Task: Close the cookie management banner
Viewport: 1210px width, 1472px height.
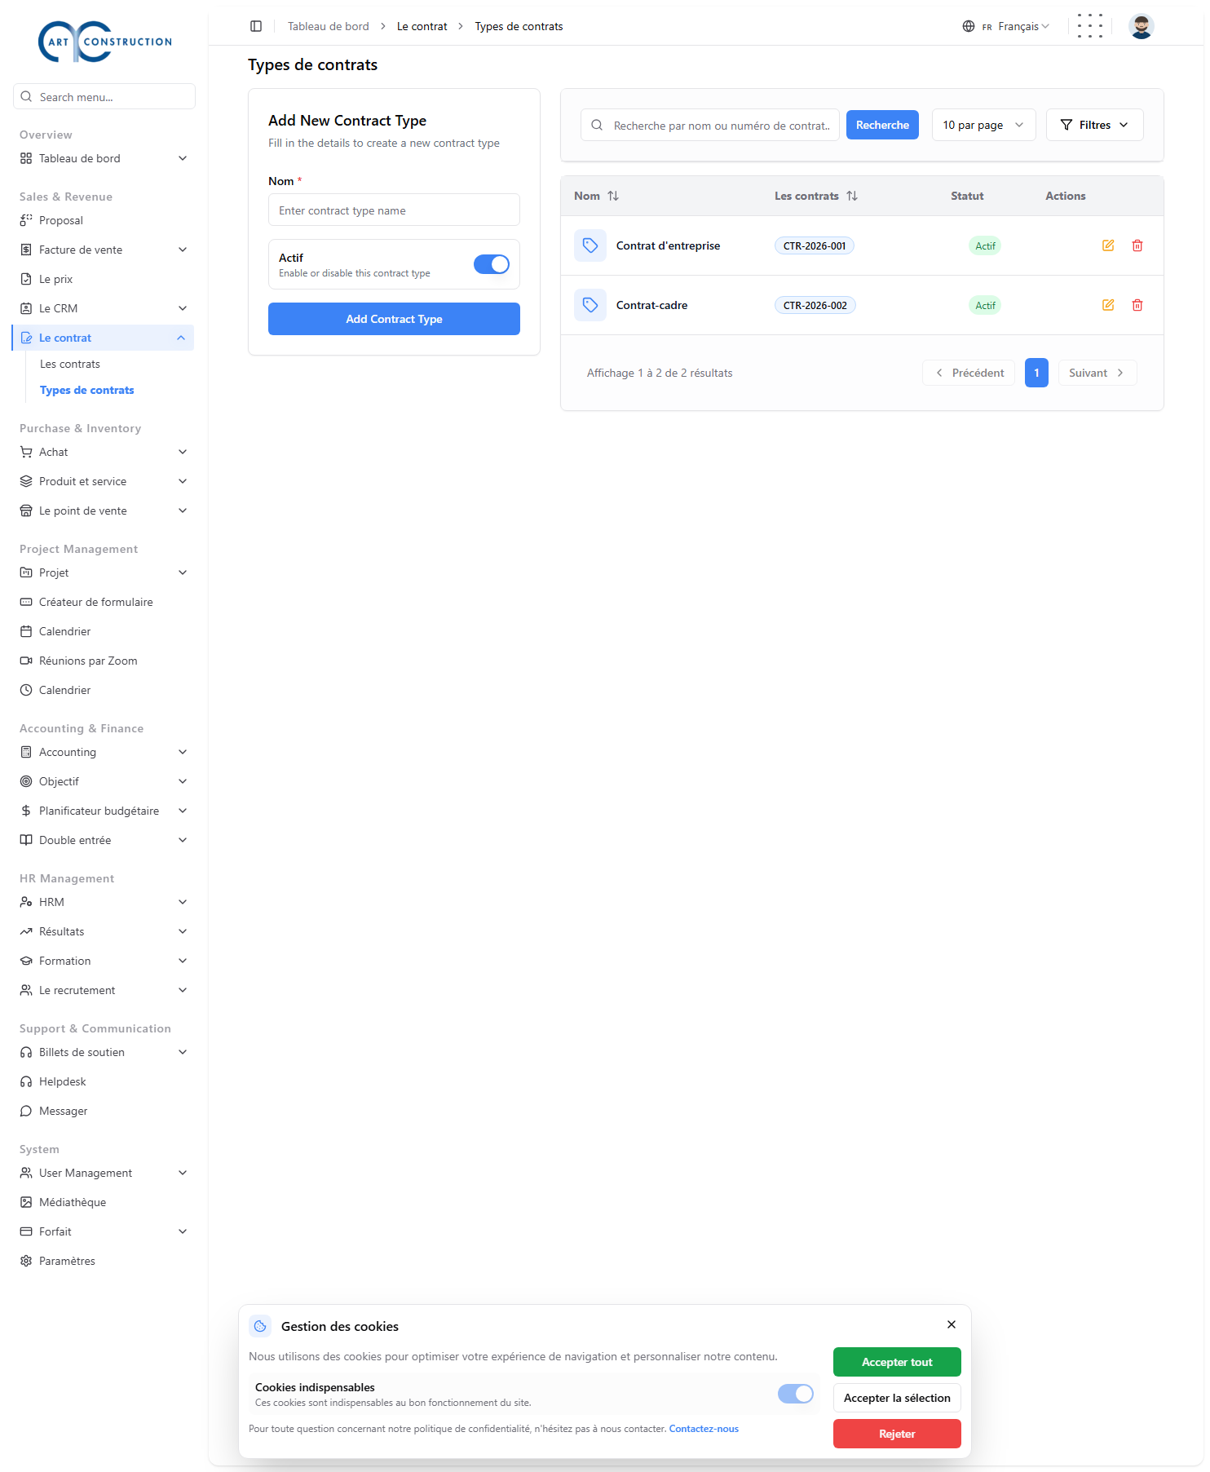Action: point(952,1324)
